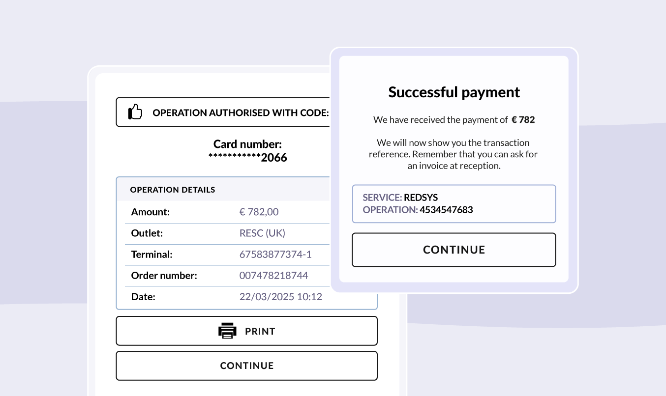Click the 'Terminal:' label
Viewport: 666px width, 396px height.
[152, 255]
